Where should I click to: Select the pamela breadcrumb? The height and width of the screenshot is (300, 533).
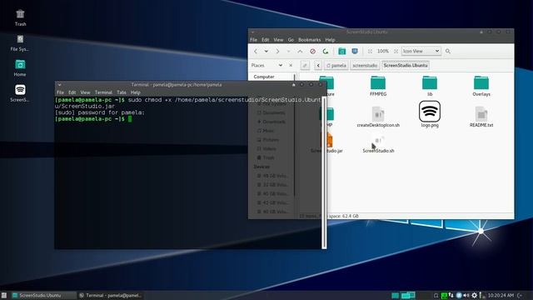pos(336,65)
